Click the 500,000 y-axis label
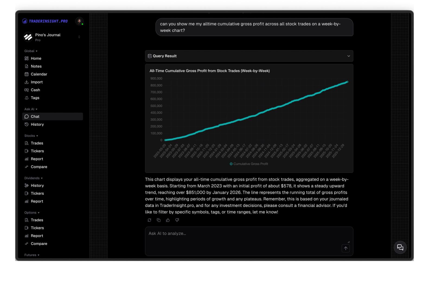429x281 pixels. pyautogui.click(x=156, y=106)
